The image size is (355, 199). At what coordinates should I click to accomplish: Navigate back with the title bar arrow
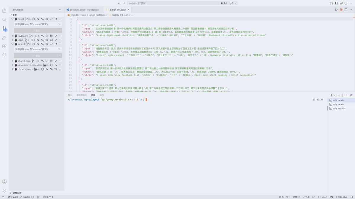coord(119,3)
